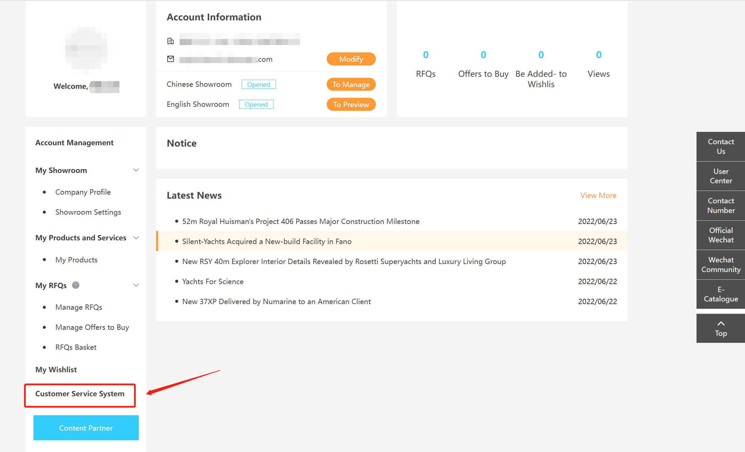Click the View More news link
Viewport: 745px width, 452px height.
pyautogui.click(x=598, y=195)
